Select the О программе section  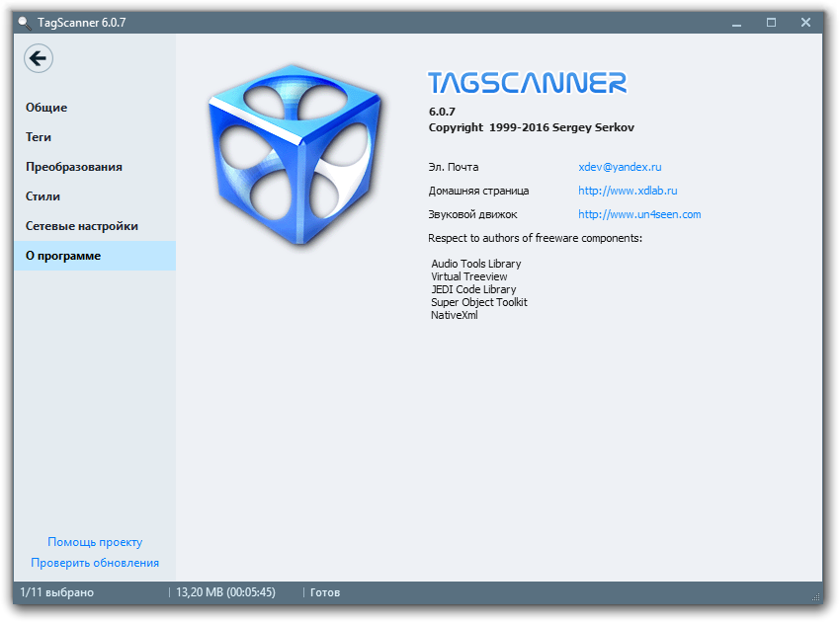pos(64,255)
